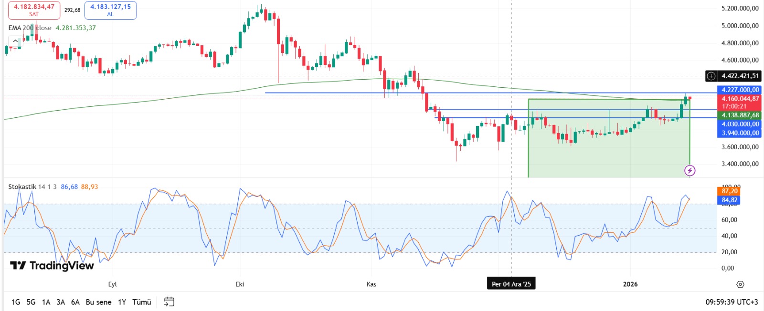Select the 1G time range
Screen dimensions: 764x311
point(16,302)
